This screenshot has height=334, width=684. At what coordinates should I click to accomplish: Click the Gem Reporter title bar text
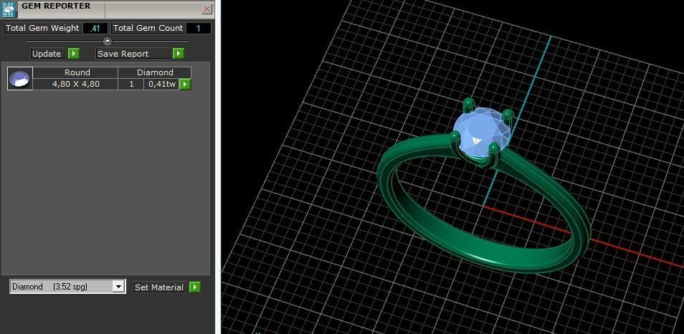point(56,6)
